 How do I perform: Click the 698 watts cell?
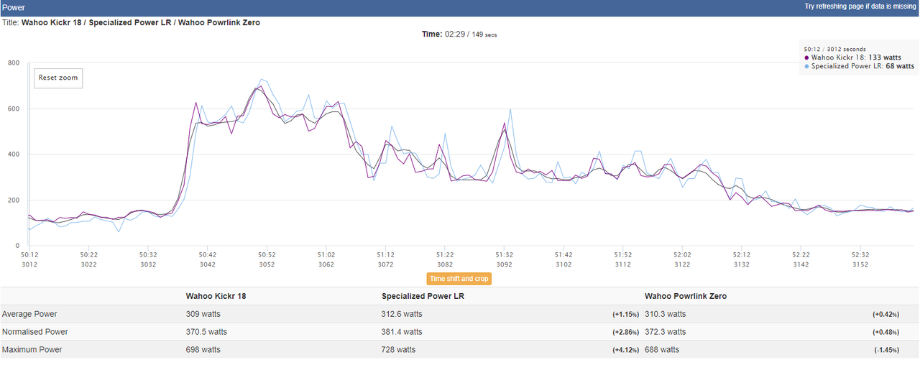(x=203, y=350)
